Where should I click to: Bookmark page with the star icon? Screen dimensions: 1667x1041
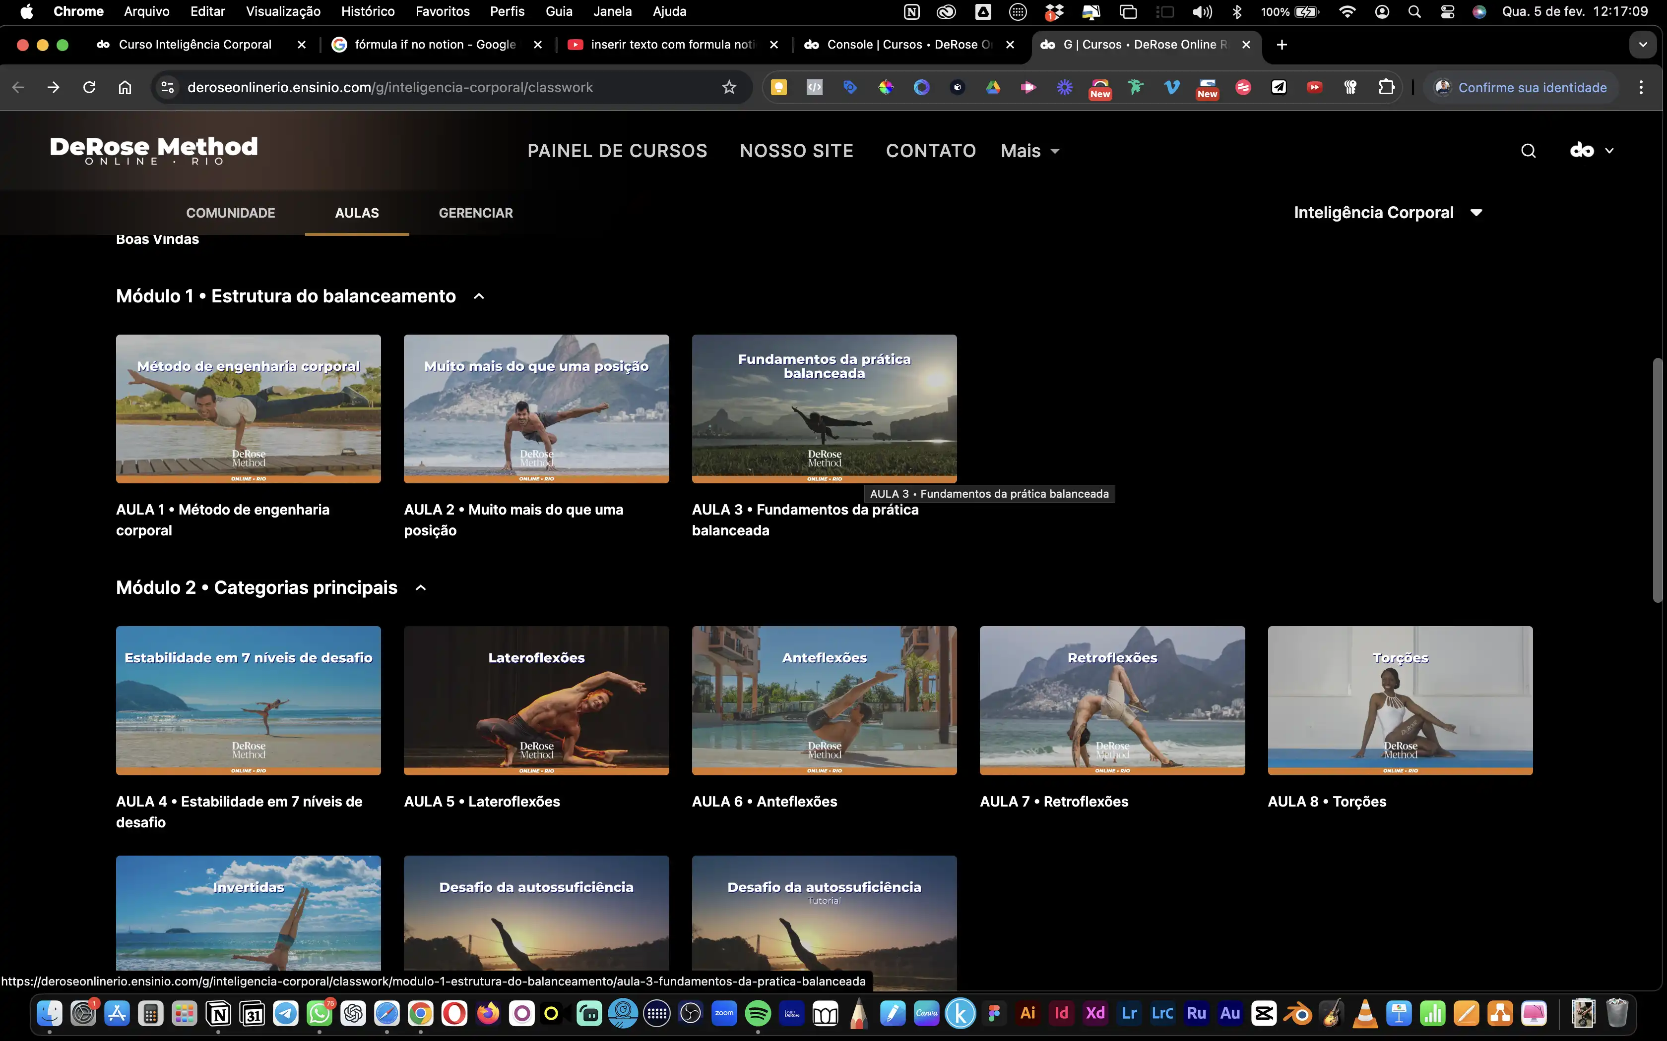tap(729, 87)
